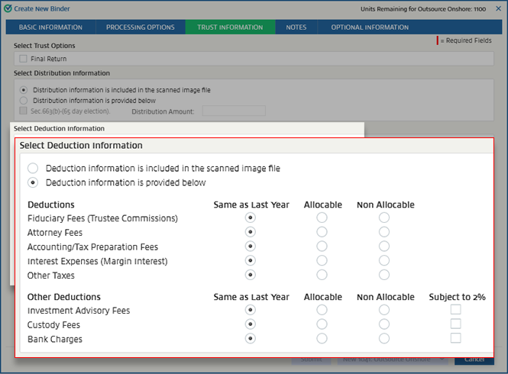Image resolution: width=508 pixels, height=374 pixels.
Task: Switch to the Processing Options tab
Action: point(141,27)
